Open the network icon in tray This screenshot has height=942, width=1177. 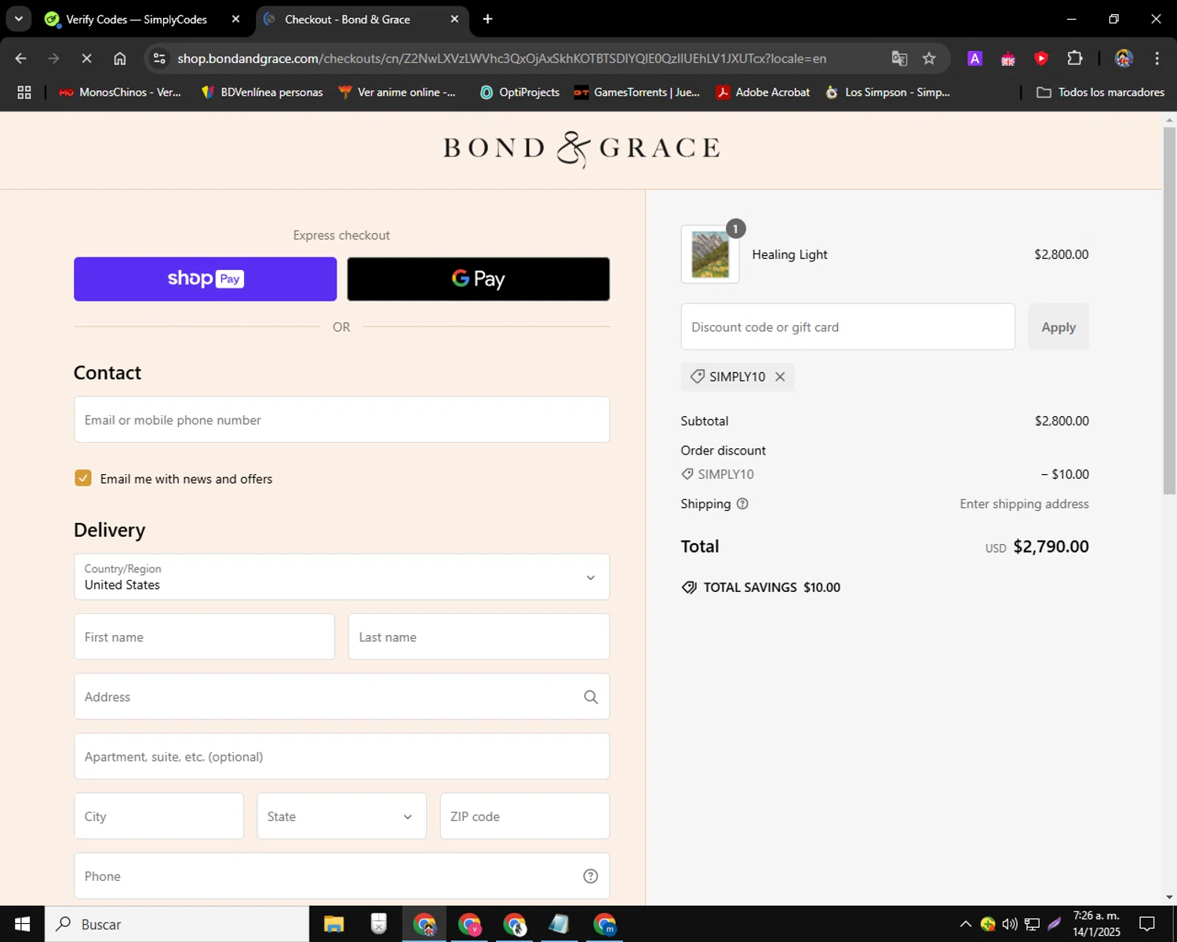coord(1032,924)
